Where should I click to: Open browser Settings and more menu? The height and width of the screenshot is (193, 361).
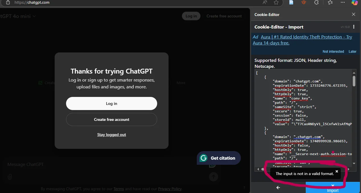coord(343,2)
